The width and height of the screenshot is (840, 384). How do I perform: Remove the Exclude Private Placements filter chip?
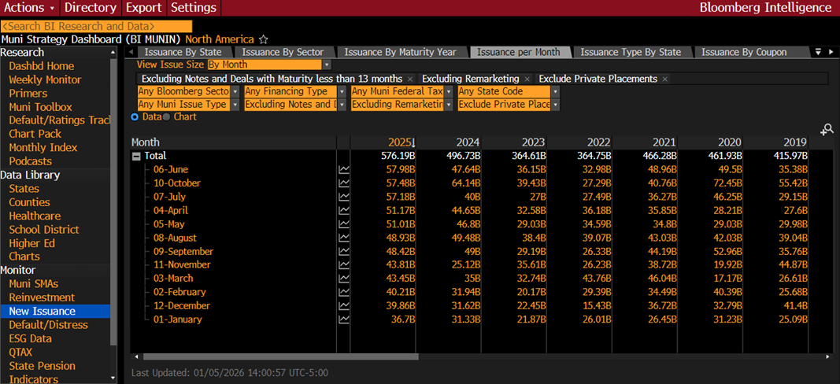[x=664, y=79]
